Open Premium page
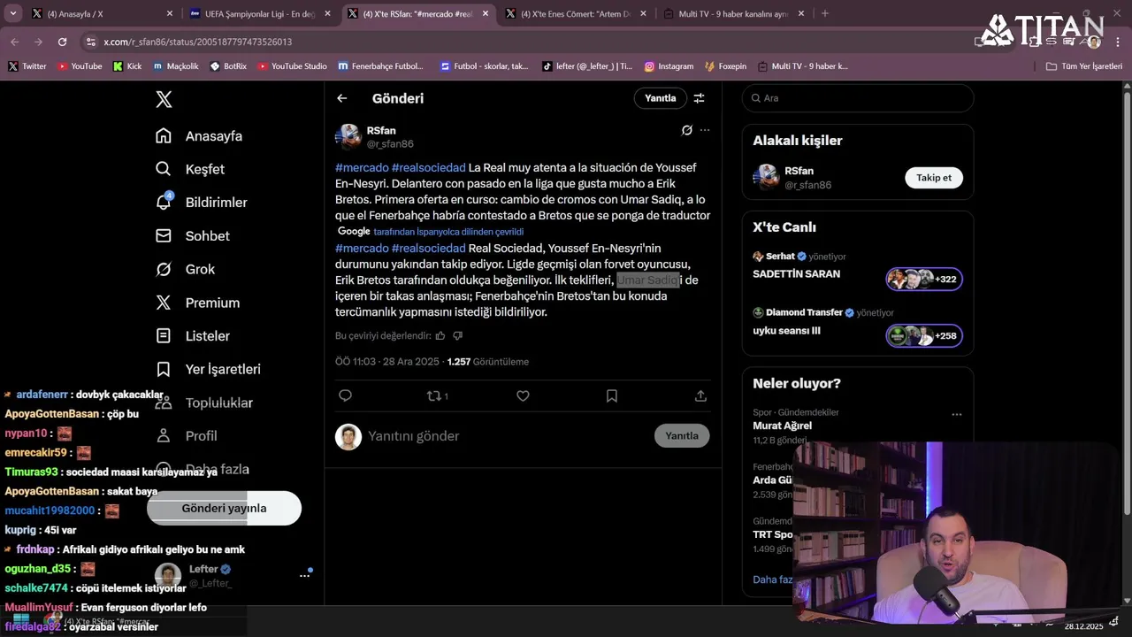The image size is (1132, 637). click(212, 303)
